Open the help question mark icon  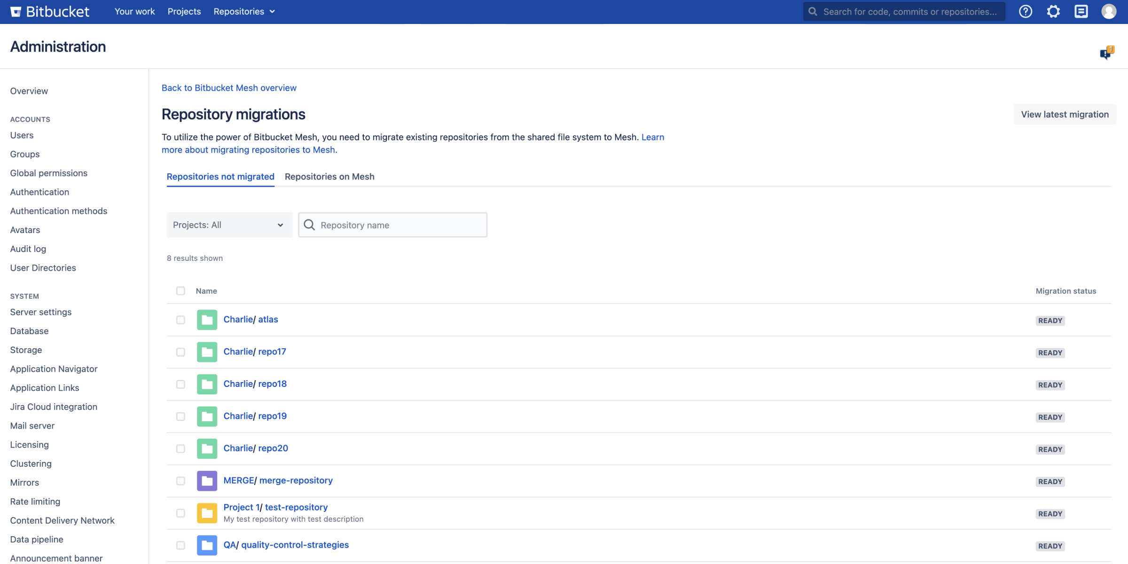(x=1026, y=11)
